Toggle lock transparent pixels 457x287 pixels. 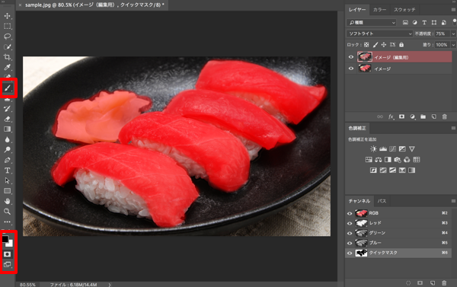366,45
